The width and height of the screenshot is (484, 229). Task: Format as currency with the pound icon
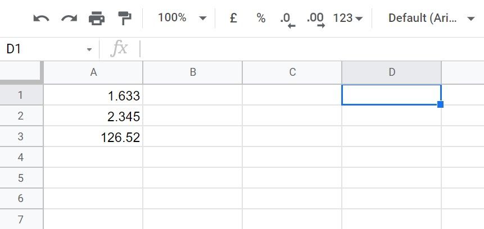point(233,18)
